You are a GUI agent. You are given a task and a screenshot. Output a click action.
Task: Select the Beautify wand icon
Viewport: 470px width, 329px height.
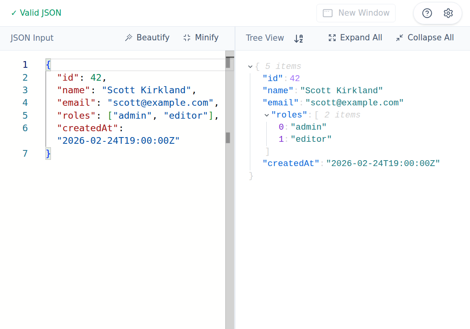(x=129, y=38)
